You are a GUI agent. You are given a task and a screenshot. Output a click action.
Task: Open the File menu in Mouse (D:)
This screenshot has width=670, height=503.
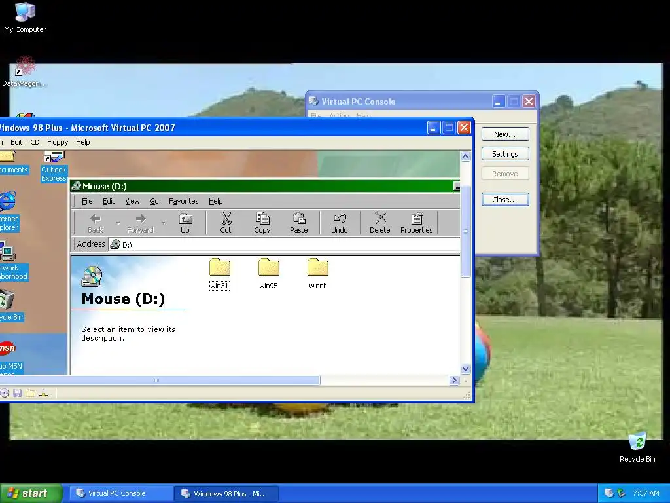coord(87,201)
